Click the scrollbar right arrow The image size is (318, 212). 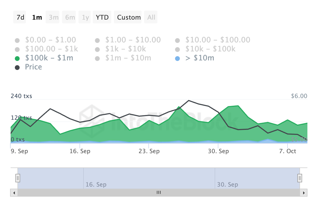(x=304, y=193)
